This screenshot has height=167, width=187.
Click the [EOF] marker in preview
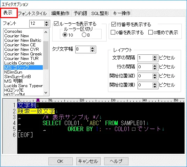[25, 135]
